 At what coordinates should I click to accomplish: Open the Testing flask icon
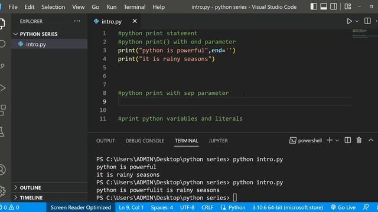point(2,132)
